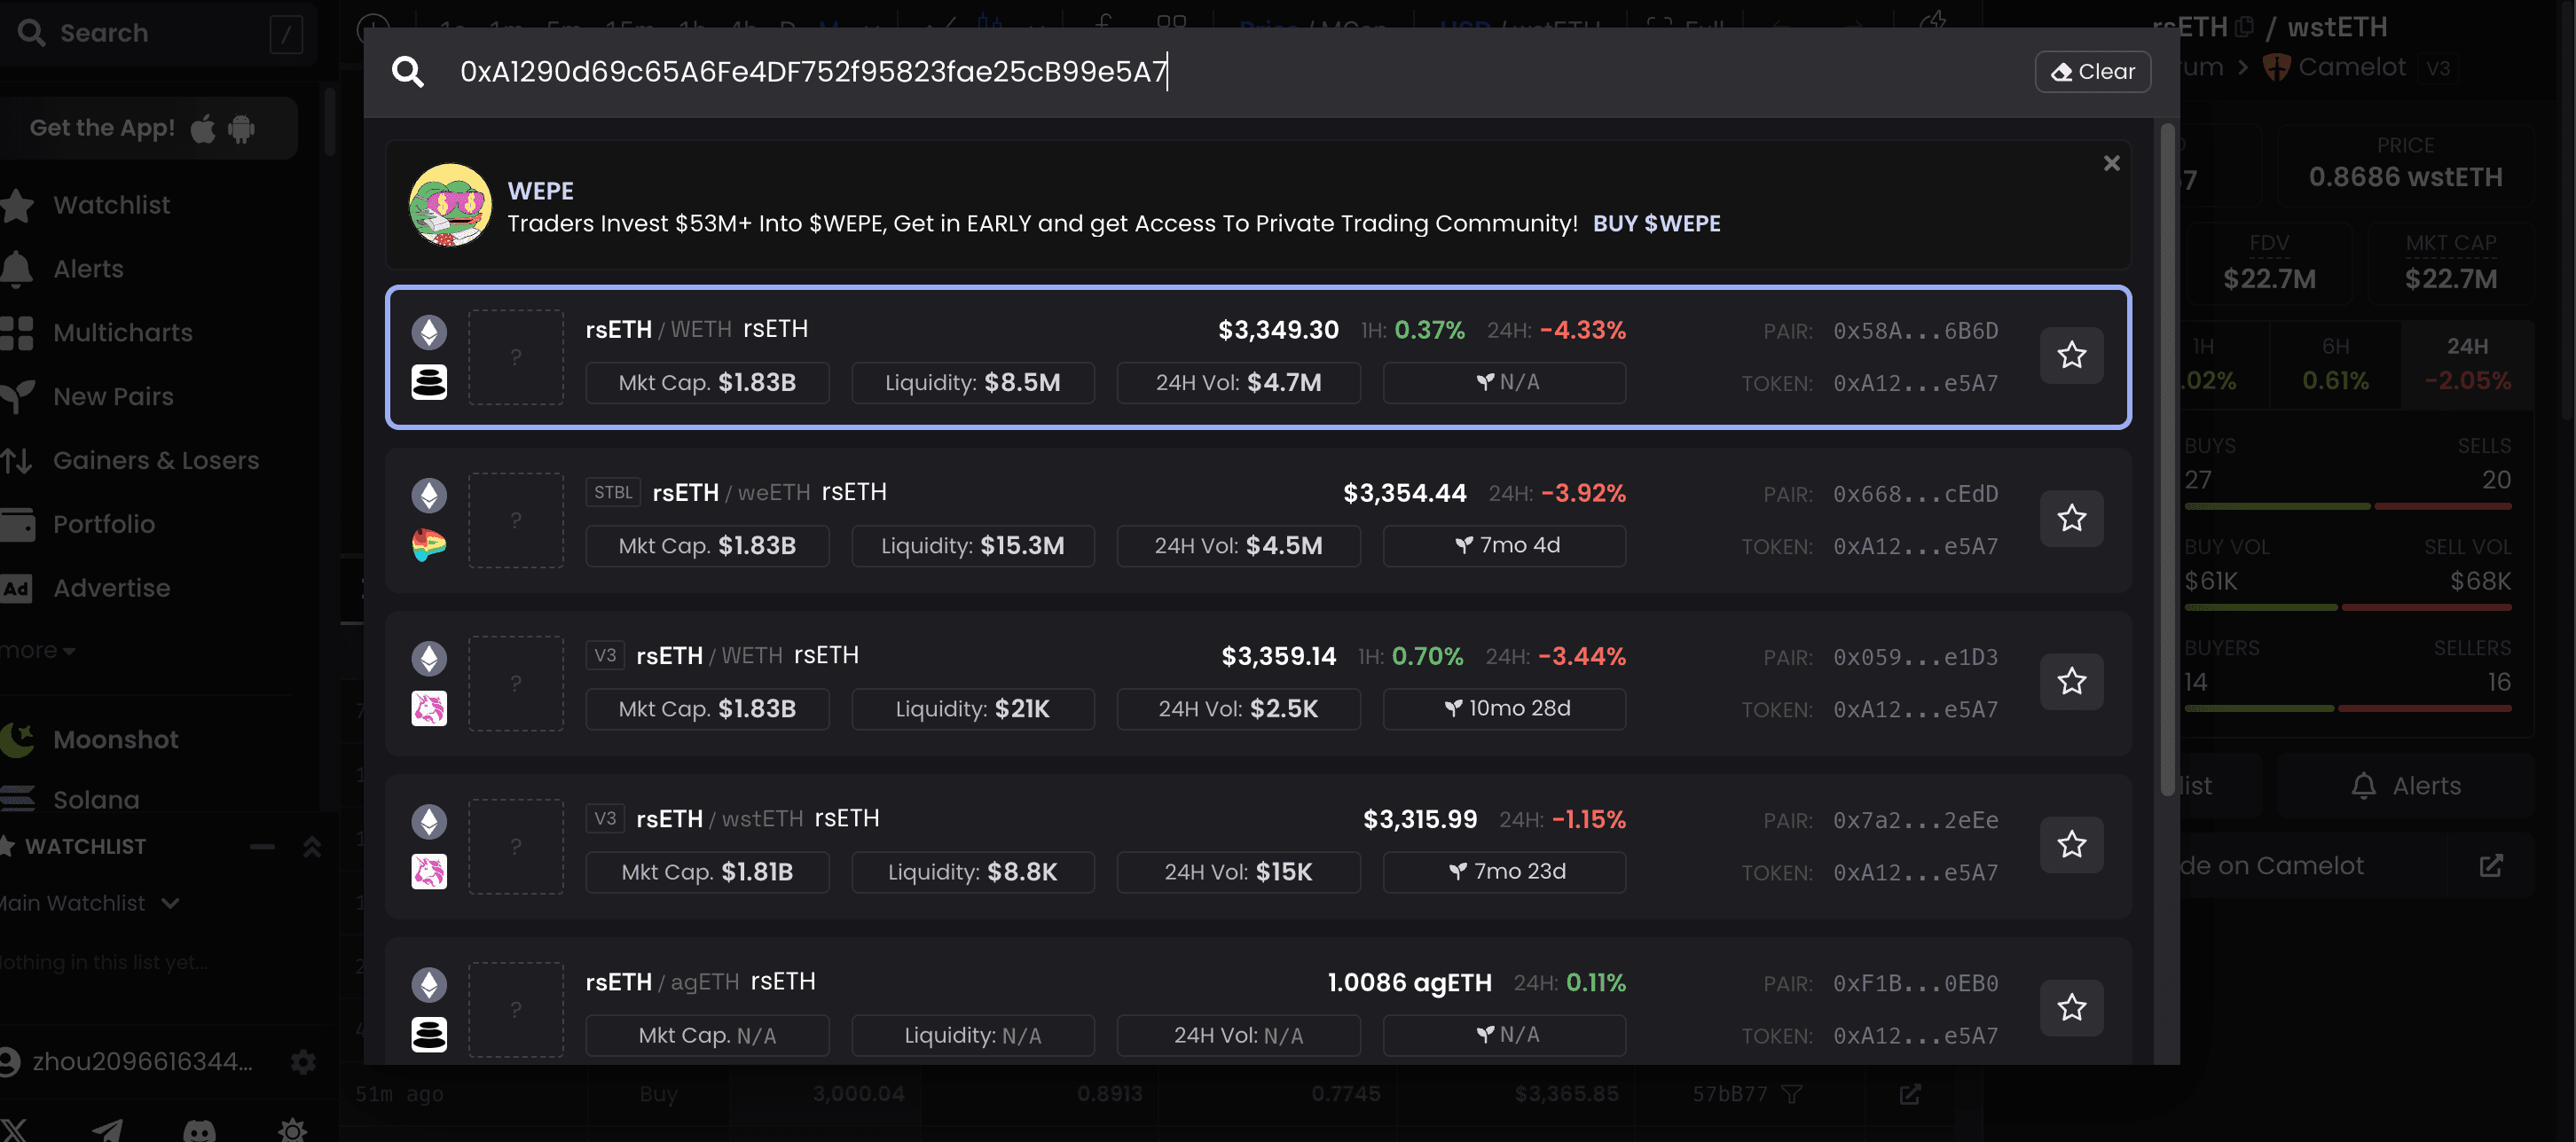Click pair address 0x668...cEdD
Image resolution: width=2576 pixels, height=1142 pixels.
click(x=1915, y=494)
